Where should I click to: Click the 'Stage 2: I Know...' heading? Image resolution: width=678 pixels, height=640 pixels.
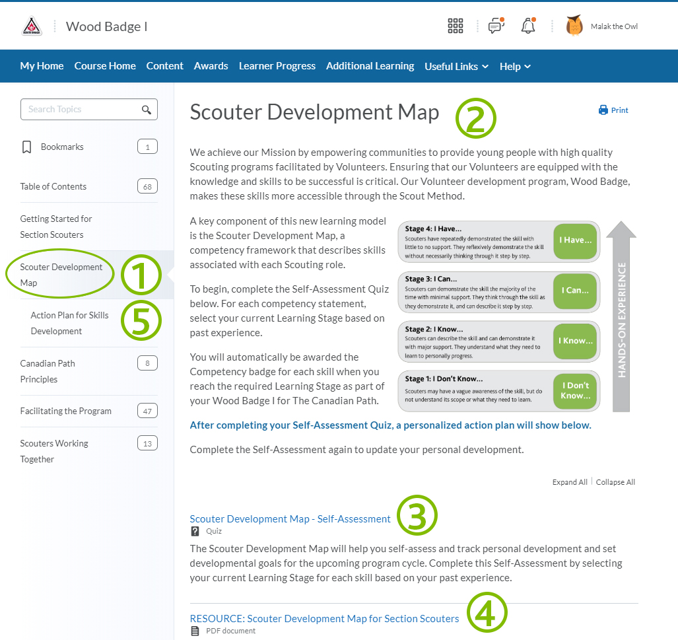point(434,330)
